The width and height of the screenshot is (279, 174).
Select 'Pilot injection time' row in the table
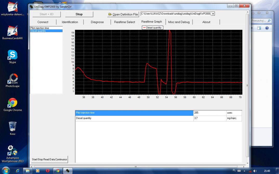pyautogui.click(x=134, y=113)
